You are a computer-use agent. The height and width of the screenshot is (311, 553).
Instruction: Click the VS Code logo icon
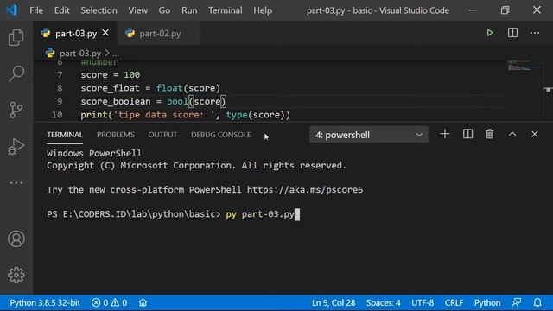pyautogui.click(x=11, y=10)
